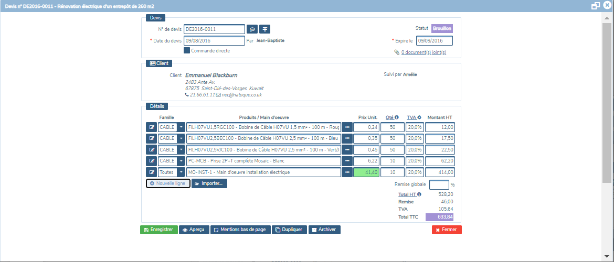Click the signpost icon next to quote number
Screen dimensions: 614x262
(x=265, y=29)
